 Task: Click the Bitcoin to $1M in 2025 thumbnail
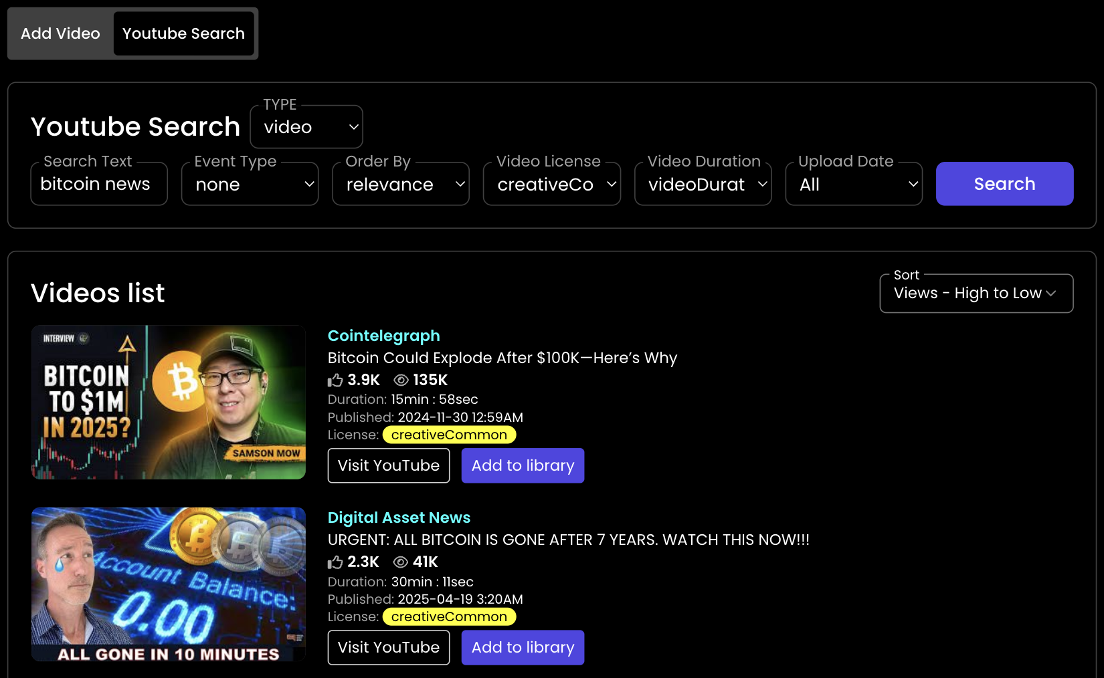[x=169, y=403]
